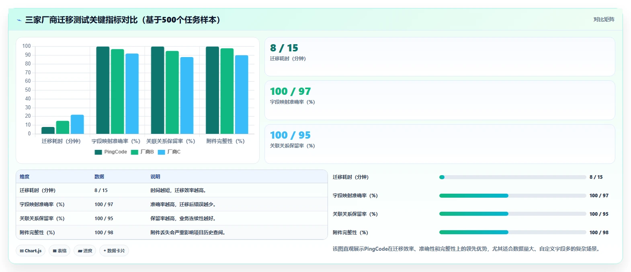Click the 字段映射准确率 progress bar
This screenshot has height=272, width=631.
pyautogui.click(x=513, y=196)
